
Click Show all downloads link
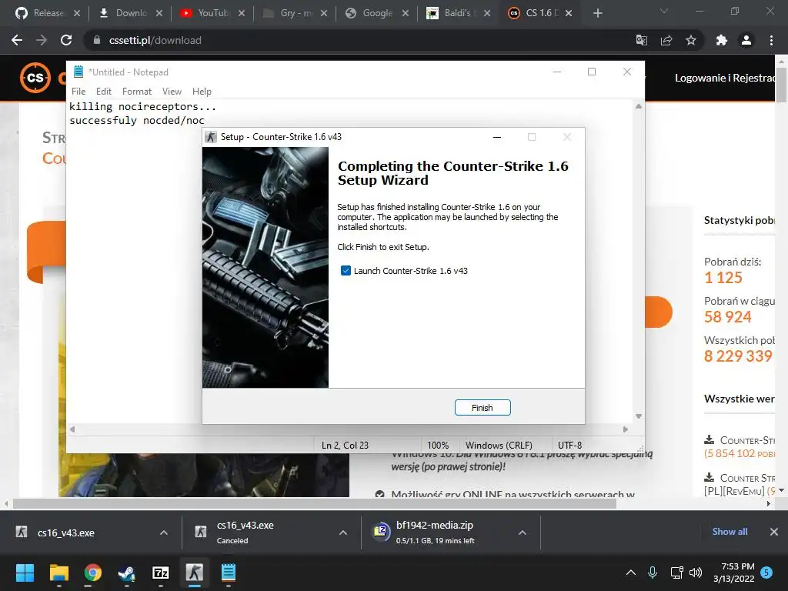[x=730, y=532]
